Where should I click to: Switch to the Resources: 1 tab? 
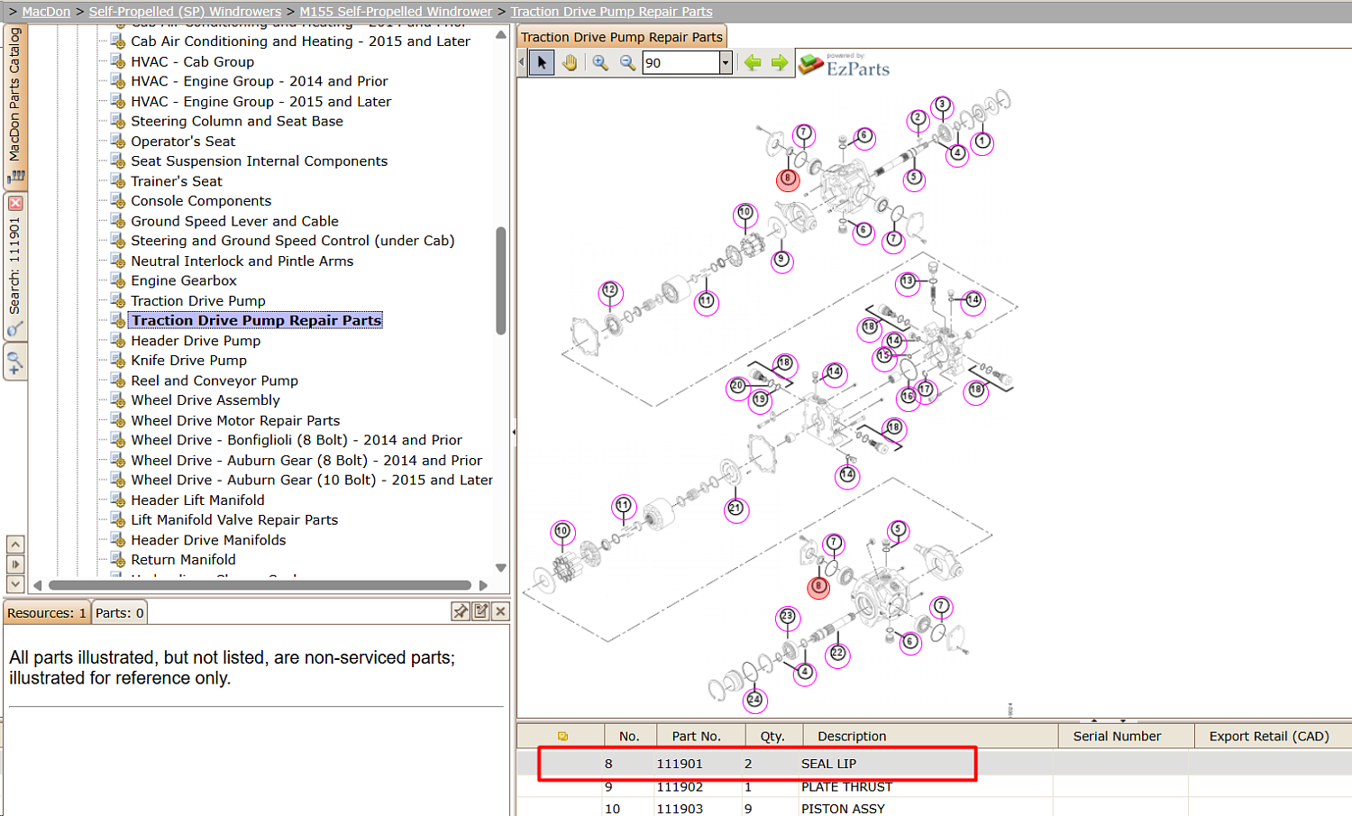coord(47,613)
